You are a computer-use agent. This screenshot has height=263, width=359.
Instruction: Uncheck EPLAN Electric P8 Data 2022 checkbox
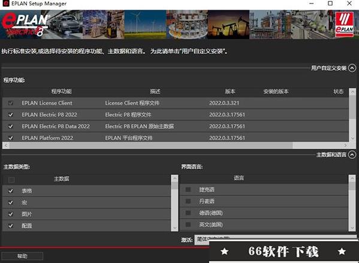pyautogui.click(x=11, y=126)
